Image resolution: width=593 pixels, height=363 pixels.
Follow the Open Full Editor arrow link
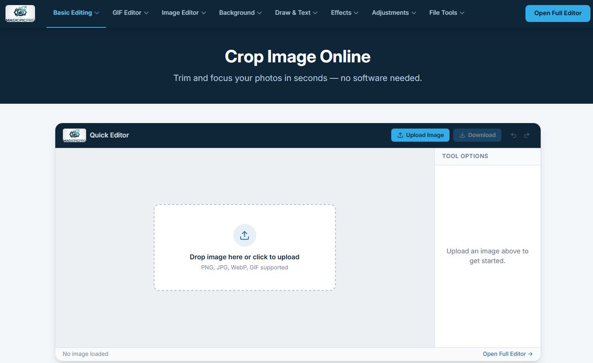pos(508,354)
